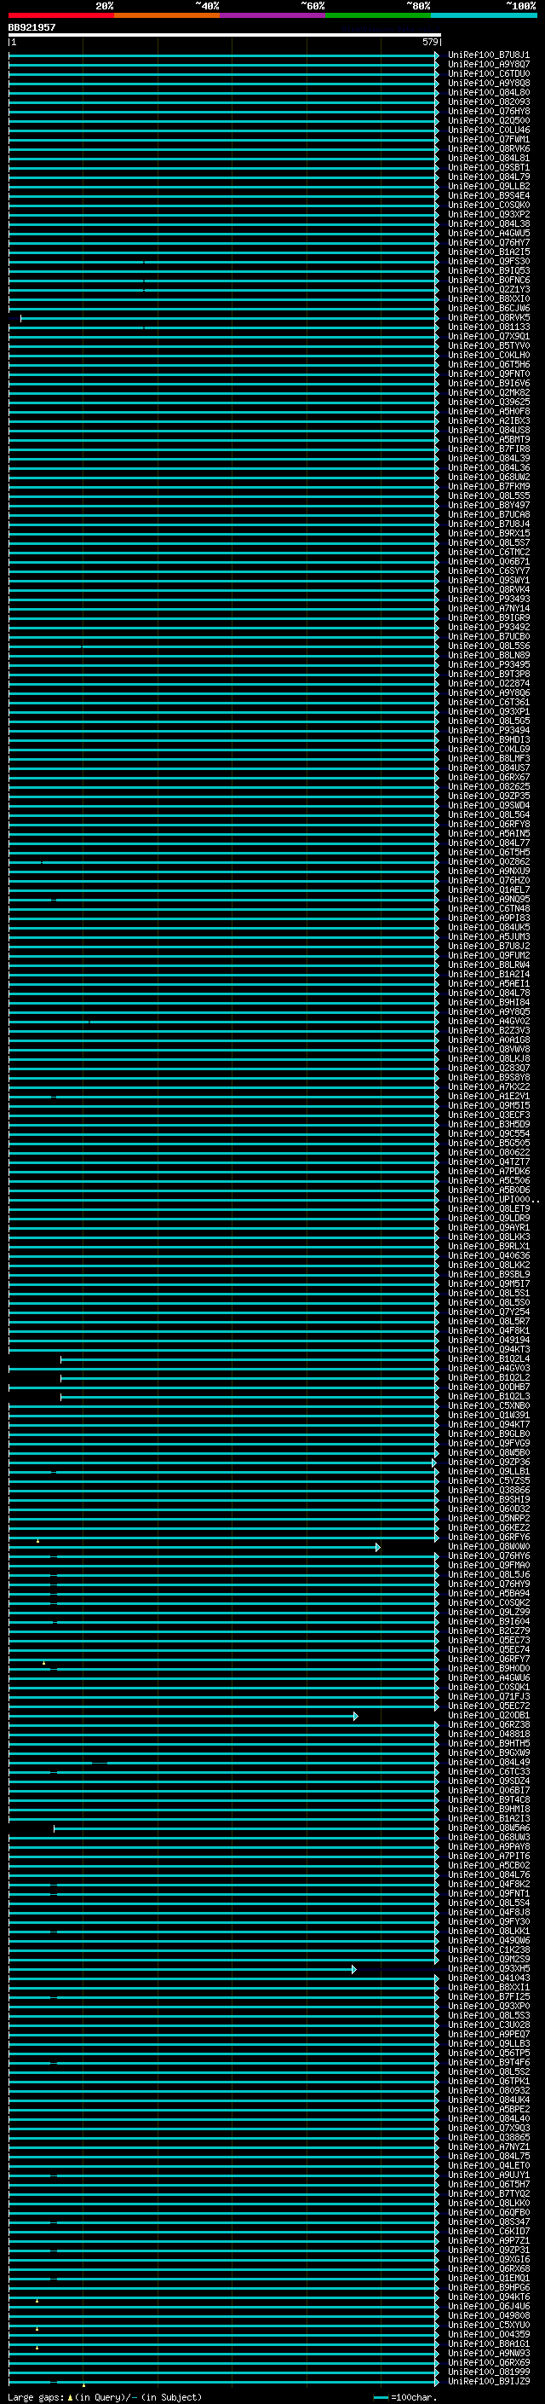
Task: Open hit UniRef100_C3U028
Action: pos(488,2025)
